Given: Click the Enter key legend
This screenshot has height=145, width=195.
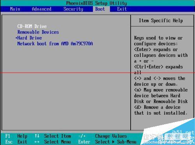Looking at the screenshot, I should click(x=84, y=142).
